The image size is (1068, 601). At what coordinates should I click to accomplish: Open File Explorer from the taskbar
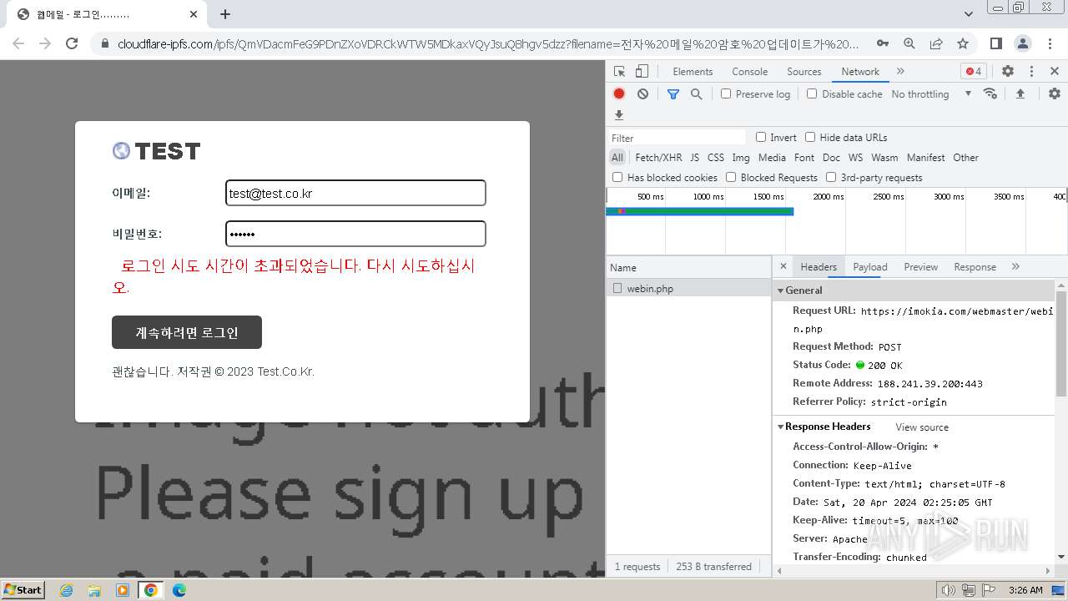tap(94, 590)
